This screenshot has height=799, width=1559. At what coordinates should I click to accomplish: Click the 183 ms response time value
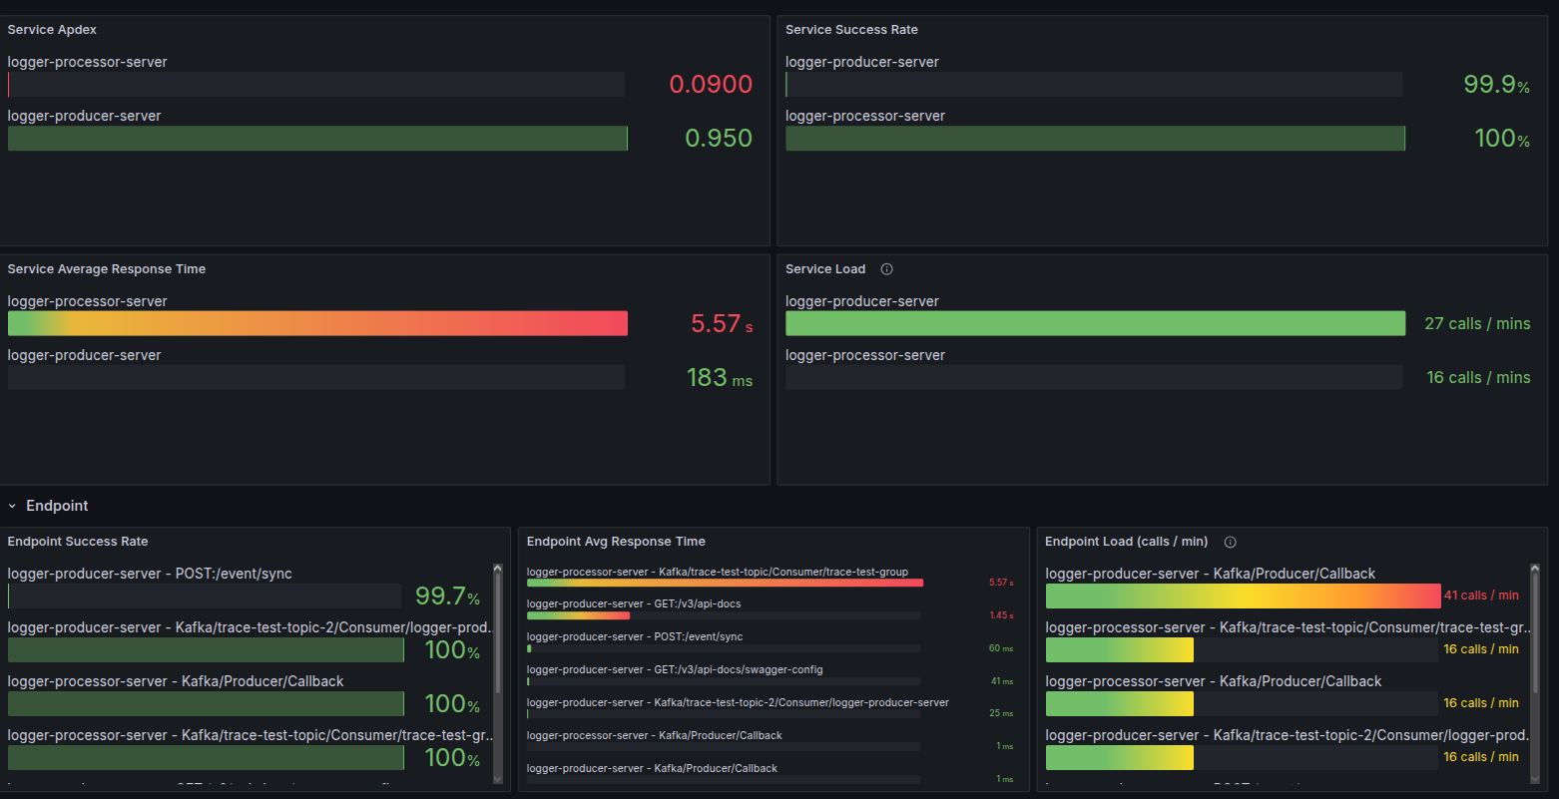[x=720, y=377]
